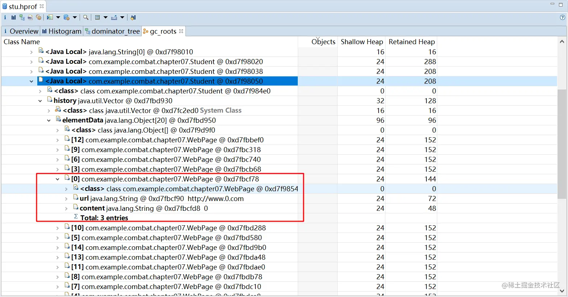
Task: Compare to another heap dump icon
Action: point(133,17)
